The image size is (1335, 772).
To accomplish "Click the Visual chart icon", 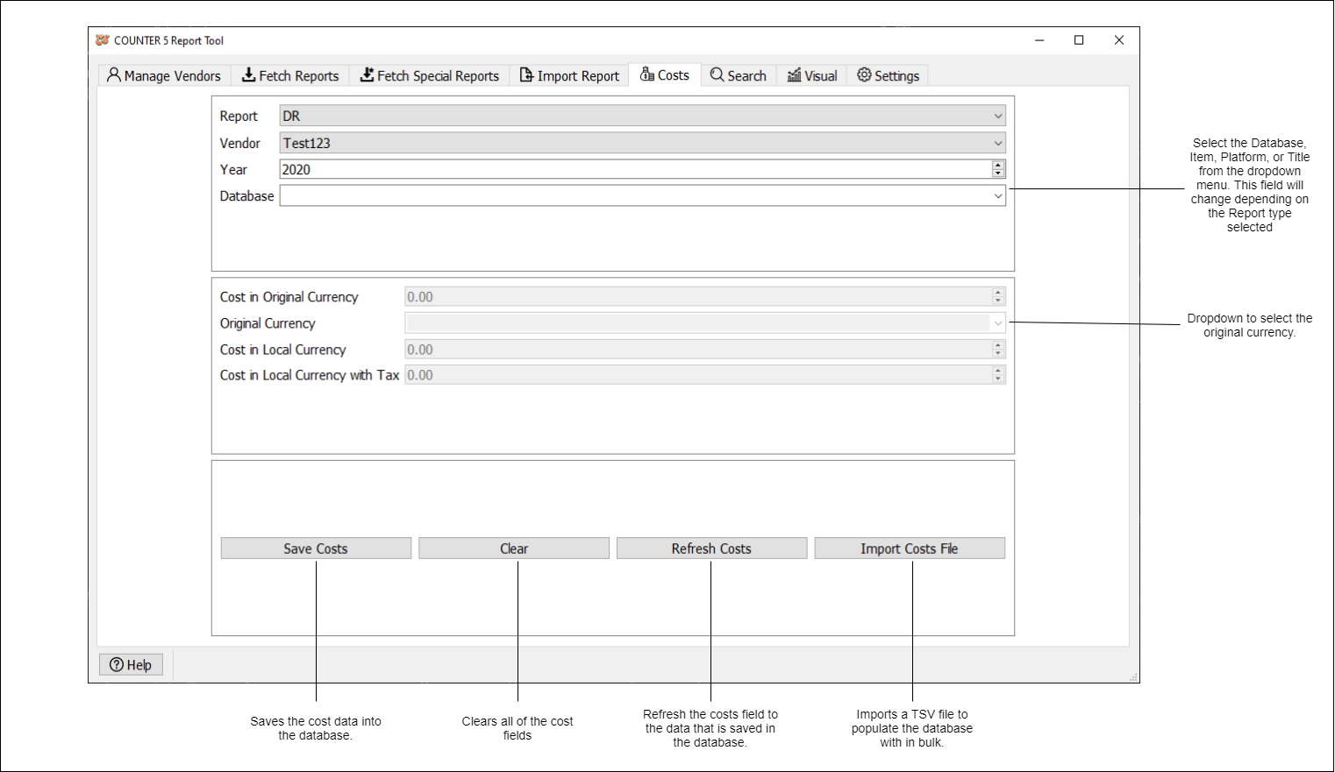I will coord(794,75).
